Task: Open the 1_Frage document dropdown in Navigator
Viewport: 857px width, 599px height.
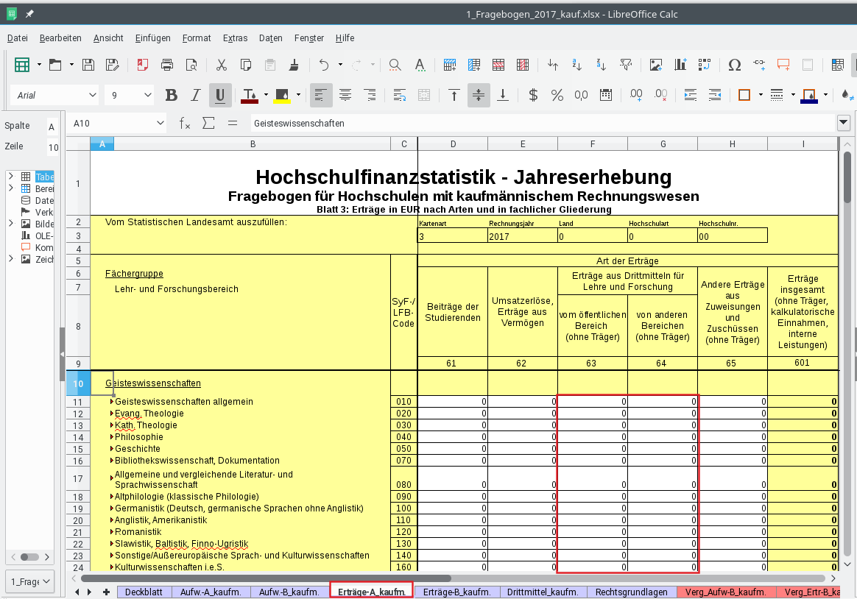Action: click(30, 581)
